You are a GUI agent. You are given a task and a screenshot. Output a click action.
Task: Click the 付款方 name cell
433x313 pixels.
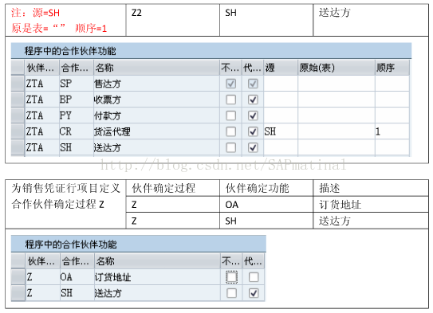click(156, 115)
